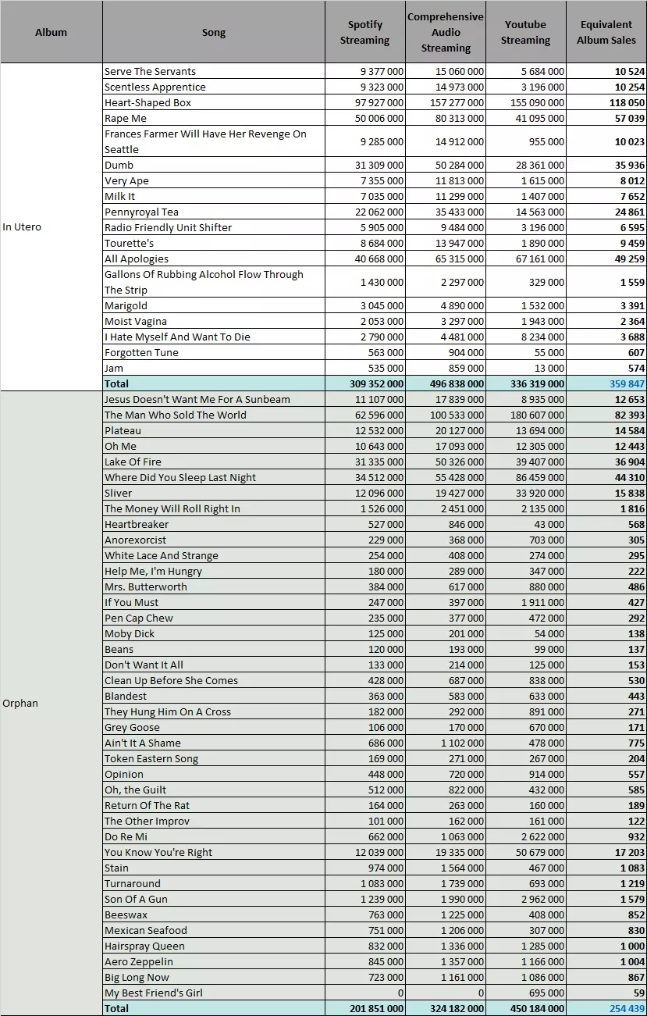Select Frances Farmer Will Have Her Revenge row
This screenshot has height=1016, width=647.
click(x=214, y=141)
